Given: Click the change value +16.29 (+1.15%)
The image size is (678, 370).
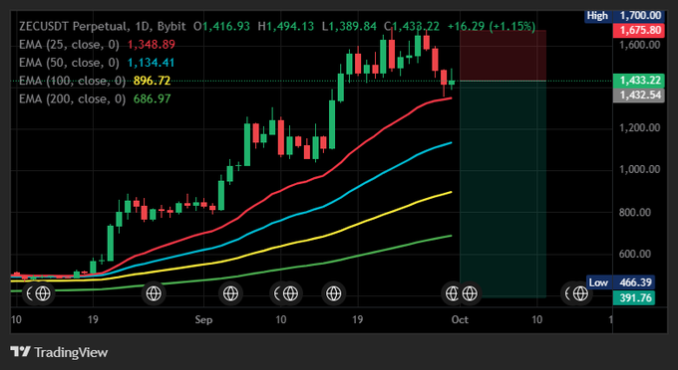Looking at the screenshot, I should click(492, 26).
